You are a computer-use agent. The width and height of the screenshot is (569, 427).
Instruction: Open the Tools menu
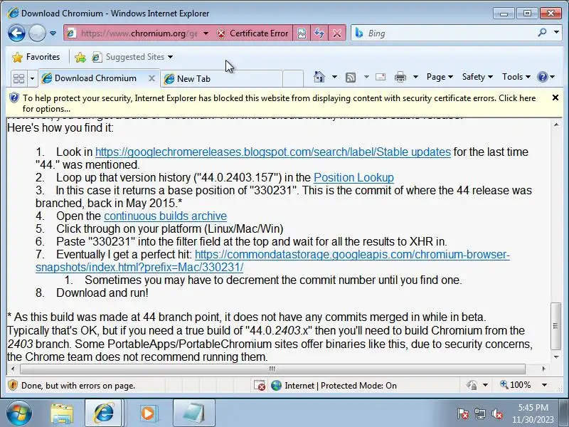click(516, 77)
